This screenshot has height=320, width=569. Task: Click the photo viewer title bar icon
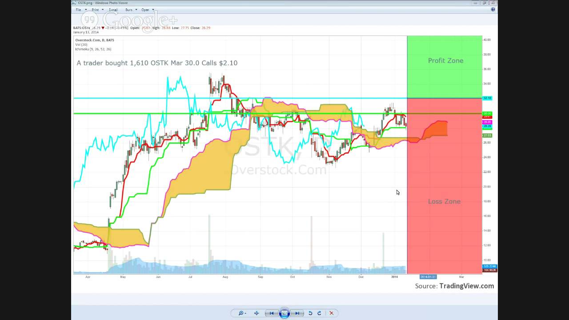pyautogui.click(x=75, y=3)
